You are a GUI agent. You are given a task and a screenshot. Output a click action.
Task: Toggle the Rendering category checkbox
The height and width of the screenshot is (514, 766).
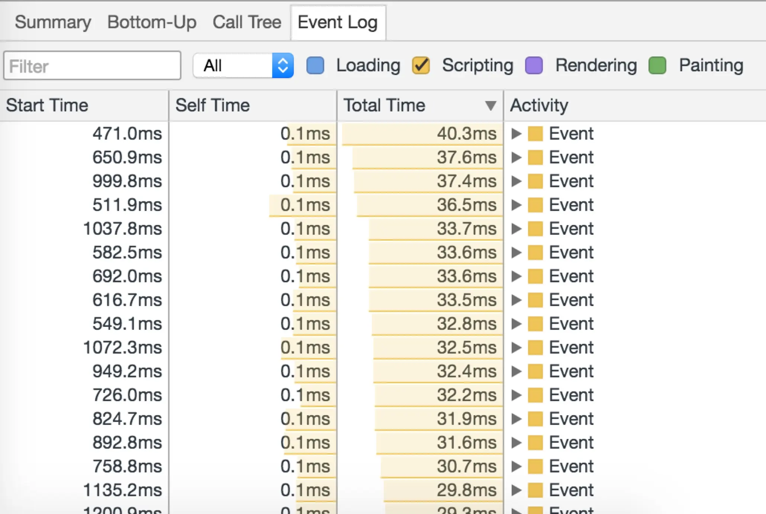534,66
